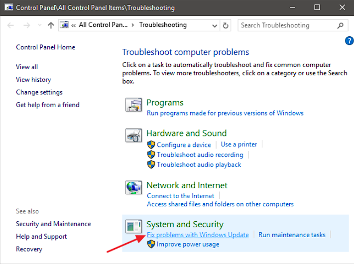Viewport: 354px width, 264px height.
Task: Open Change settings in the sidebar
Action: point(39,92)
